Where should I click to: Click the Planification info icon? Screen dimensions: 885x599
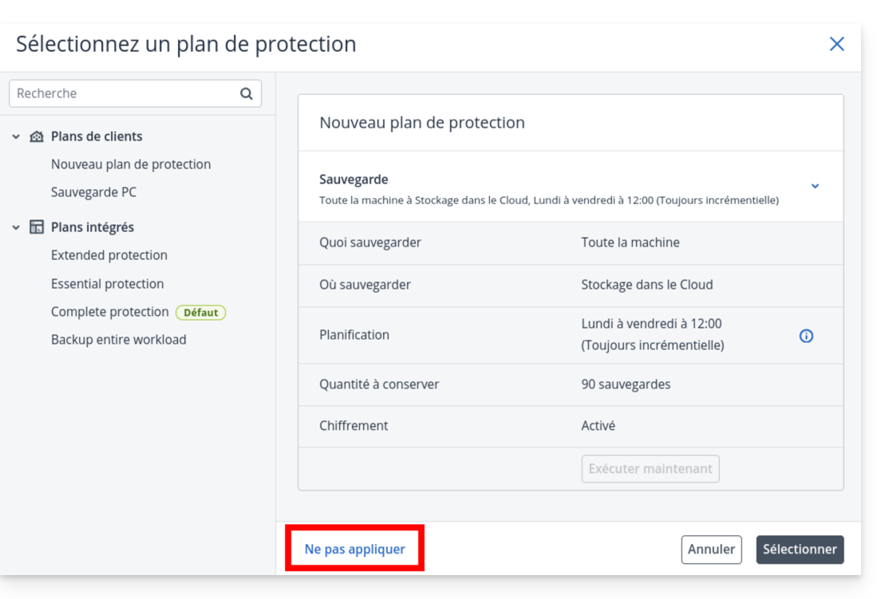(806, 336)
